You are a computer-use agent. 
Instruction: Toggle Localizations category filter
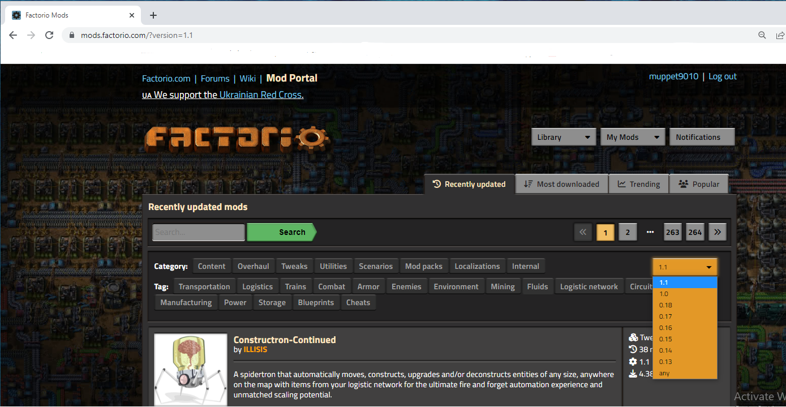tap(477, 266)
